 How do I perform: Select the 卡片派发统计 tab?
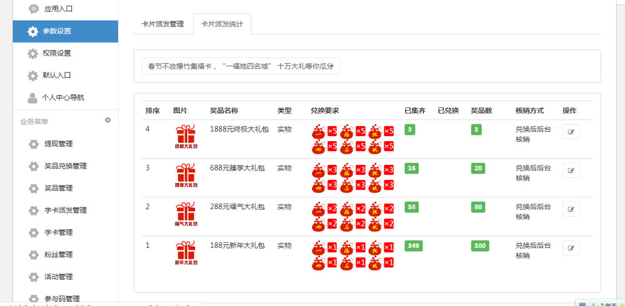coord(222,24)
